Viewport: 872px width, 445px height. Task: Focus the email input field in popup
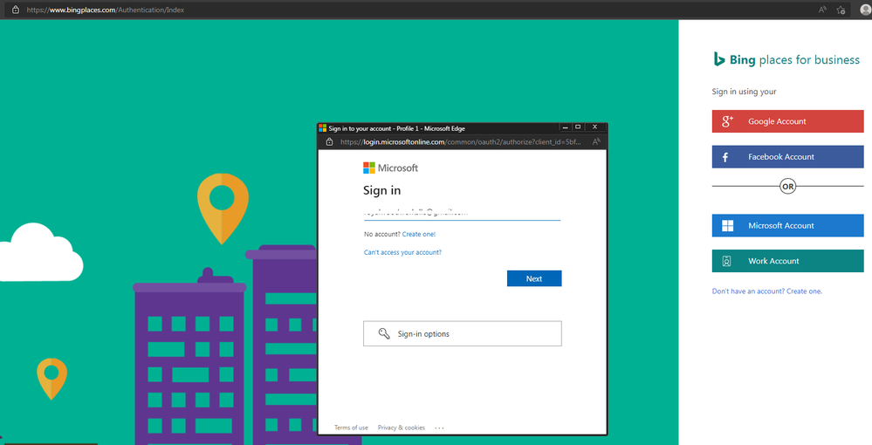tap(462, 213)
